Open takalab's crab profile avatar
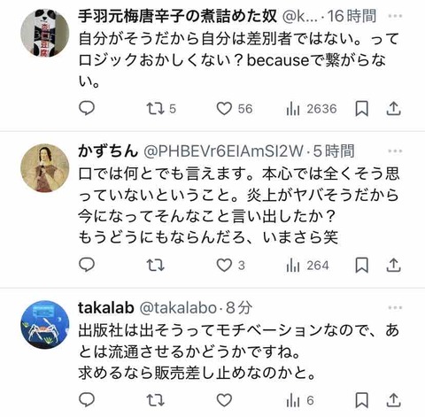Screen dimensions: 425x417 click(45, 325)
